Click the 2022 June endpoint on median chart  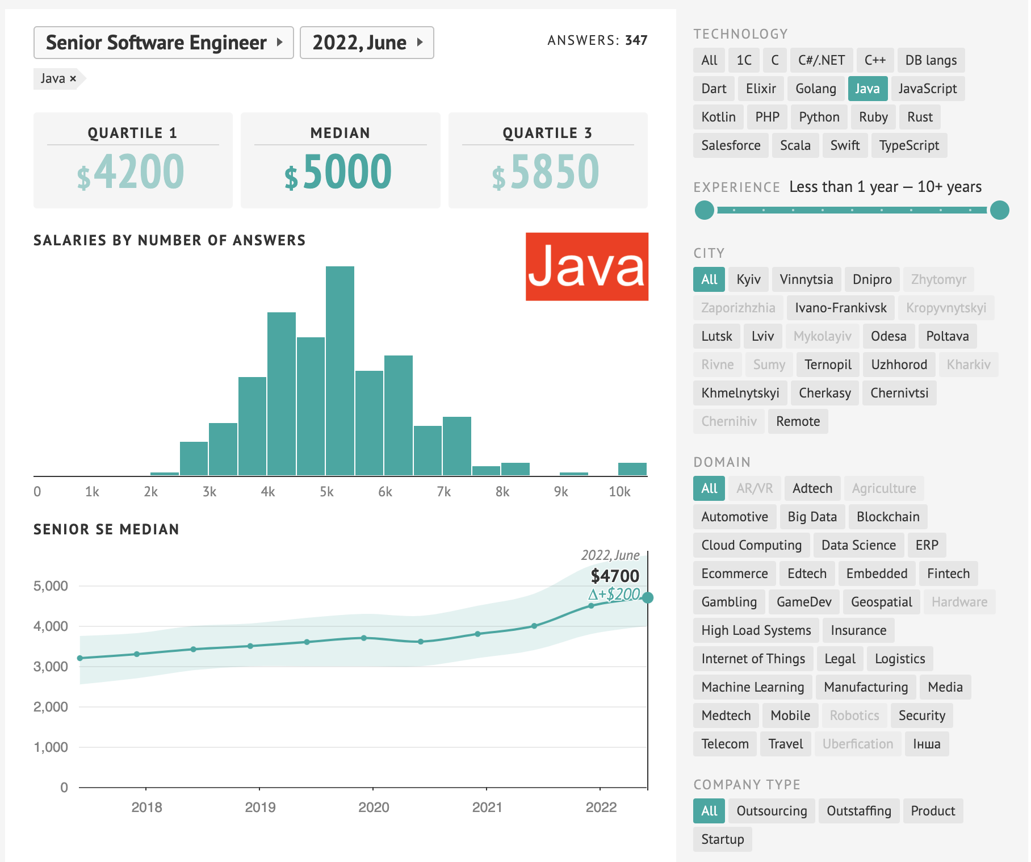coord(647,597)
